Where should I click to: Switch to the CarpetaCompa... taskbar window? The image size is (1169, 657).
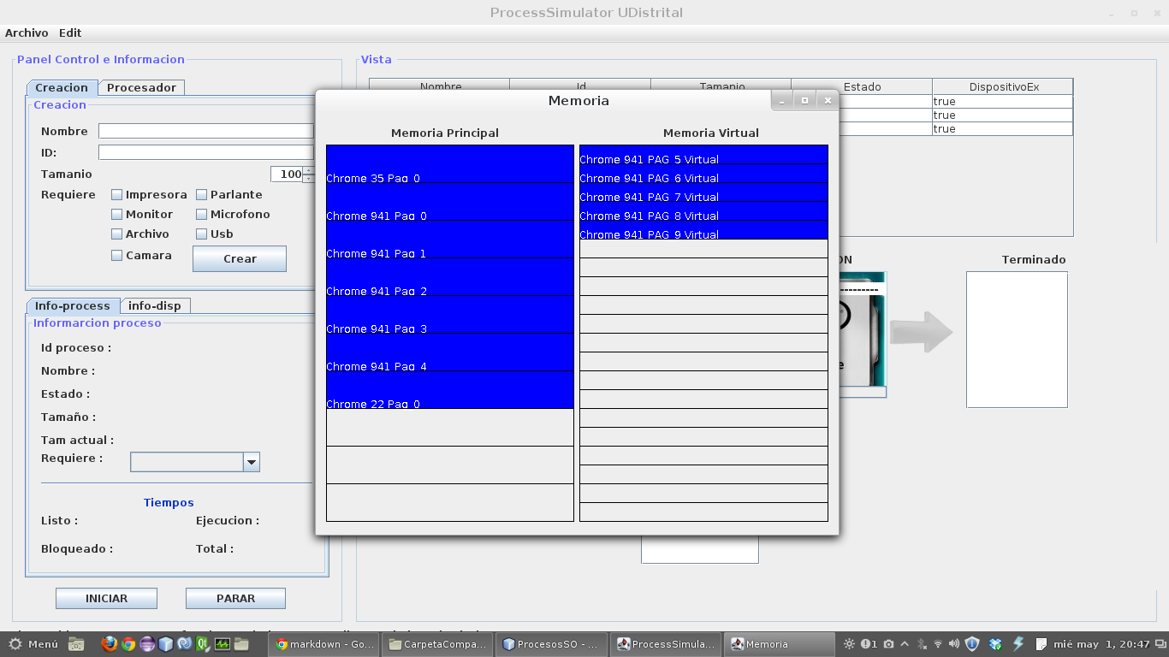[438, 644]
